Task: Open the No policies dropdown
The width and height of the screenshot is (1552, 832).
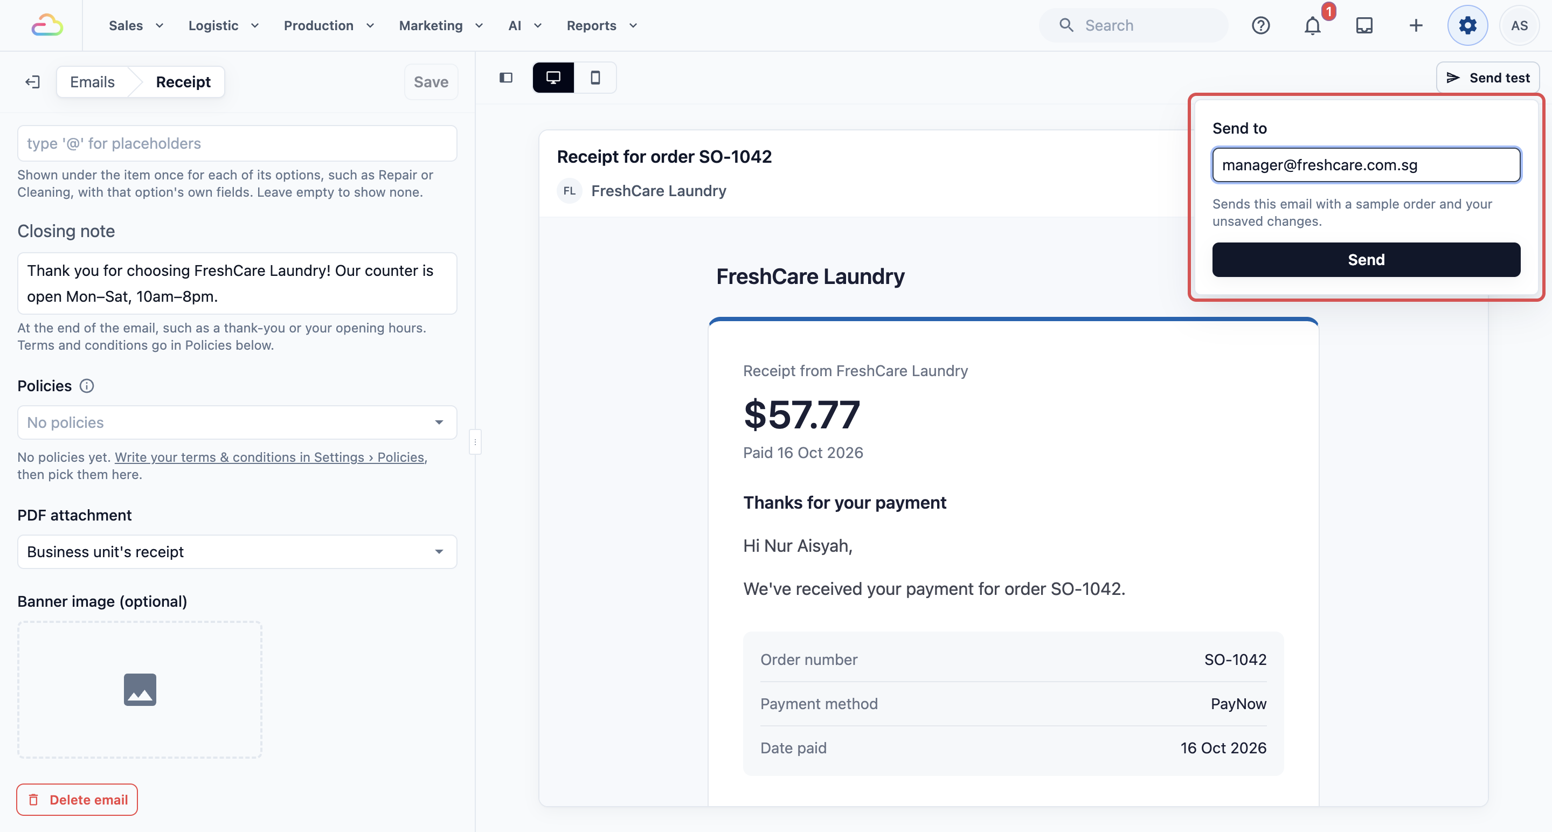Action: coord(237,422)
